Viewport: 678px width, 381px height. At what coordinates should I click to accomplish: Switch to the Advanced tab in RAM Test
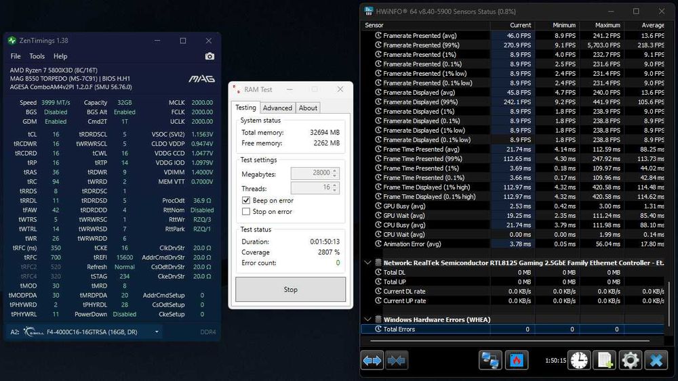[277, 108]
